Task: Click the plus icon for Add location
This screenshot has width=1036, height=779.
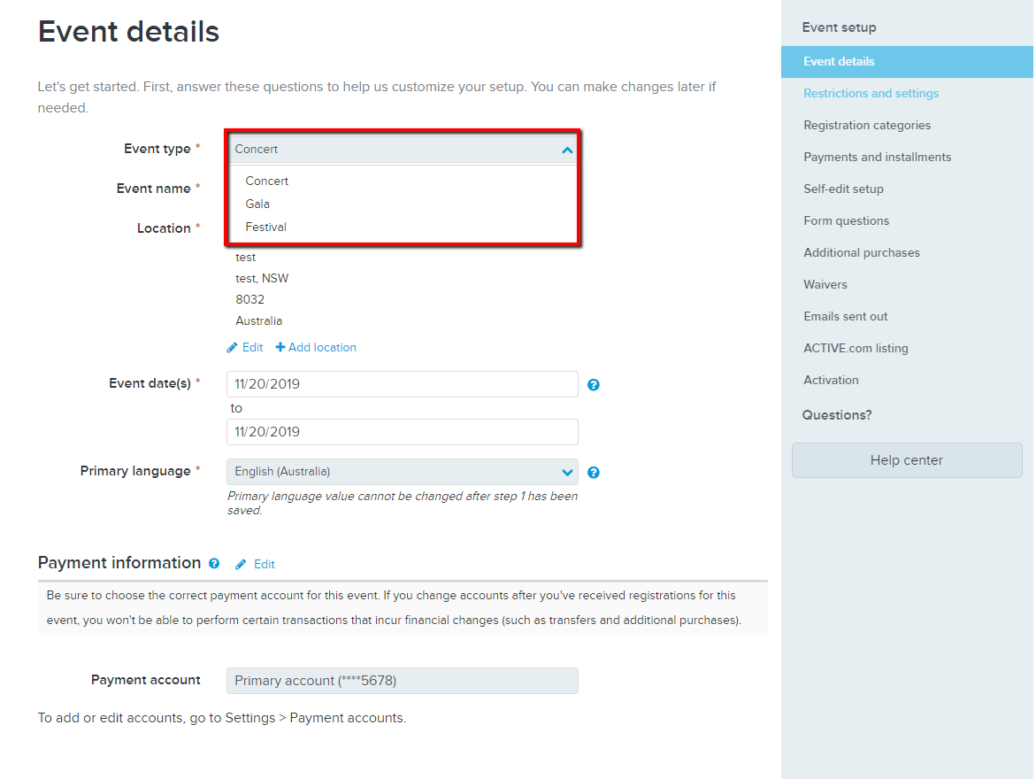Action: coord(280,347)
